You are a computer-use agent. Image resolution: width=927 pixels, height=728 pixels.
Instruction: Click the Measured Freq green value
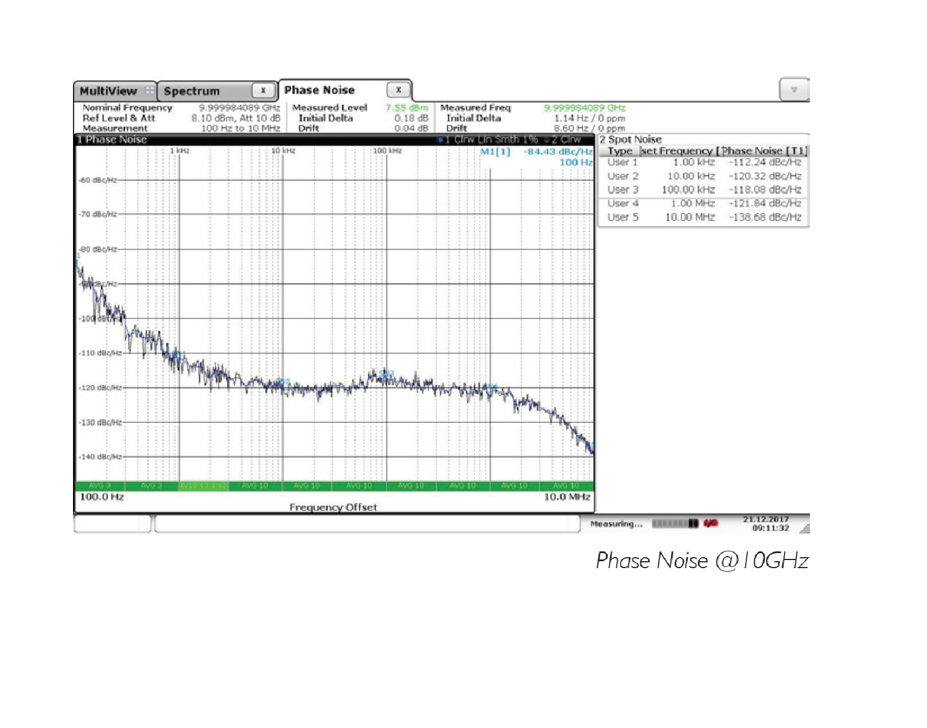pyautogui.click(x=585, y=108)
